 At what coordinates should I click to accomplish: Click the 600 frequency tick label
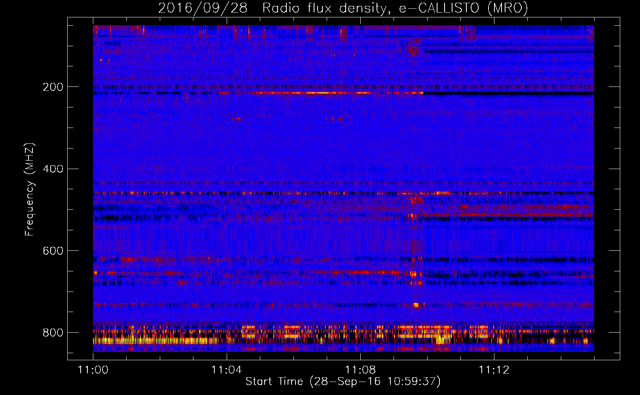point(53,251)
